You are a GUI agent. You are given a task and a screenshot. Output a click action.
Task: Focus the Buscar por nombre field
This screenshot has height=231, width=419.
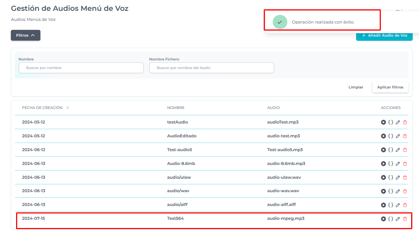pos(81,68)
